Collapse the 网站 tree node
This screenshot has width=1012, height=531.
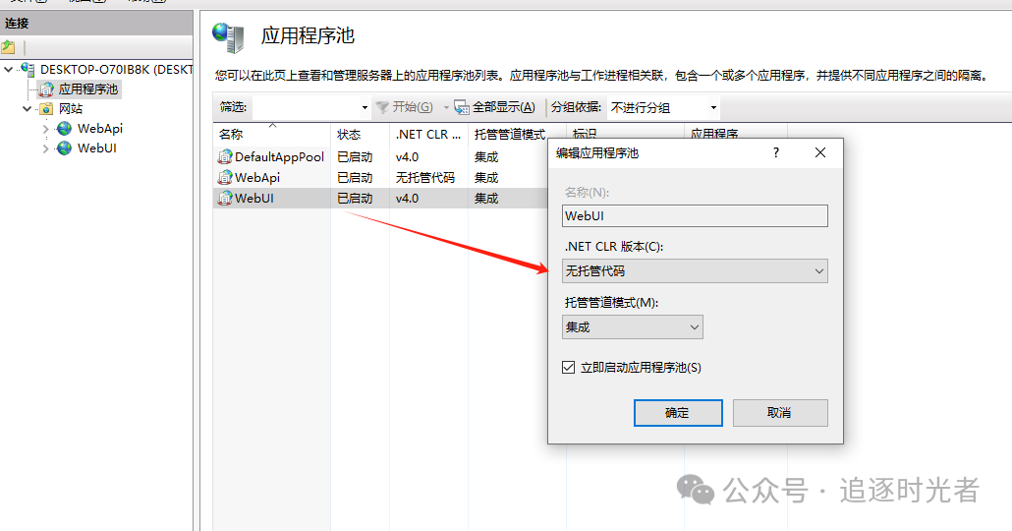[28, 109]
